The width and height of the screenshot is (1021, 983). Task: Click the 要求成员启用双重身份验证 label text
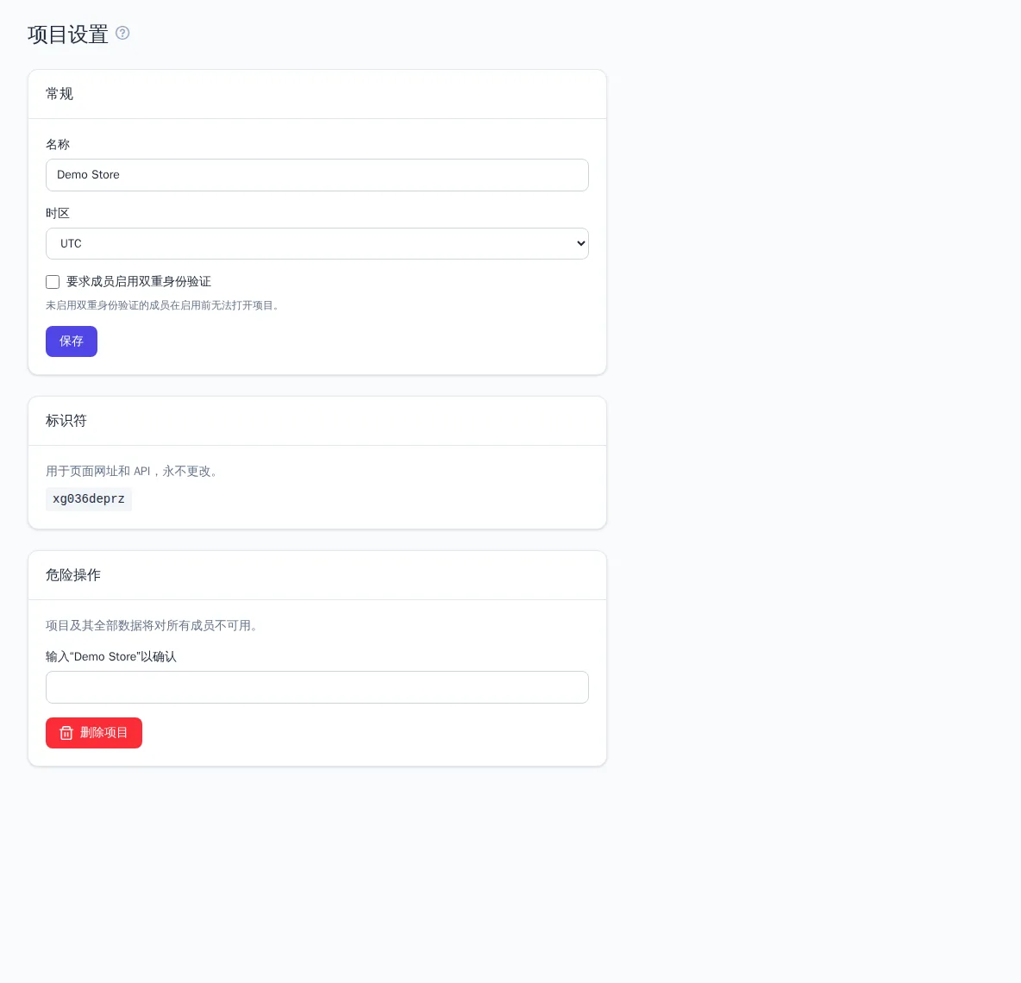pos(139,282)
